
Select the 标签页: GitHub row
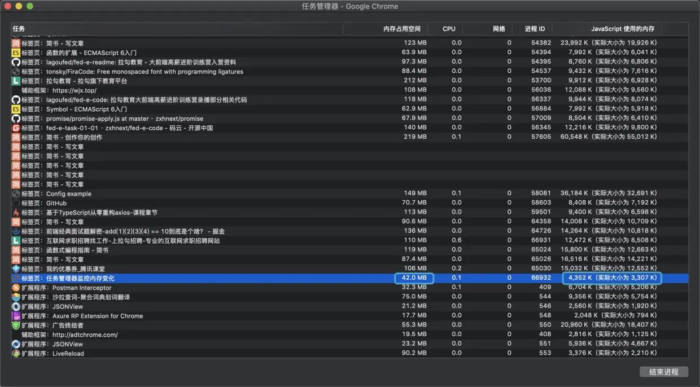click(349, 203)
